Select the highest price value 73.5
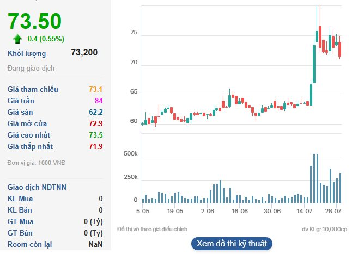Screen dimensions: 364x254 coord(96,135)
